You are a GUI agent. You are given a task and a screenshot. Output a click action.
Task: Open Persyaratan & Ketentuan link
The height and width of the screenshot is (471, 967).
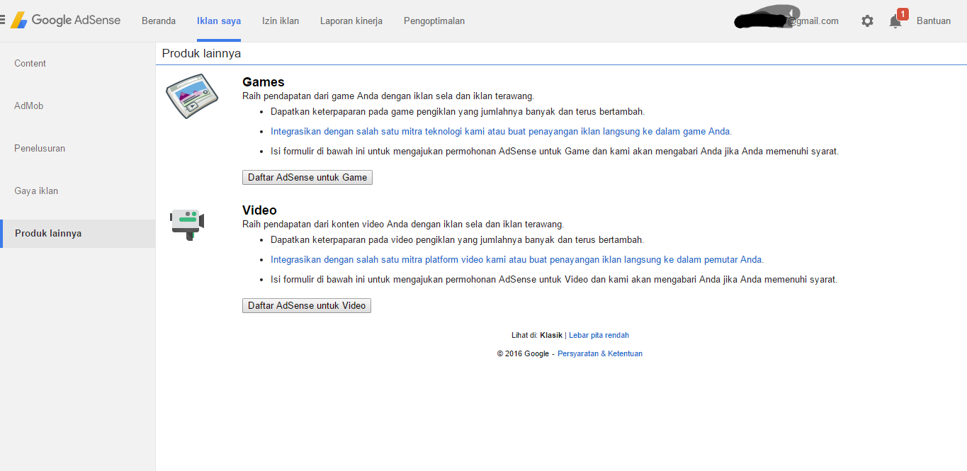coord(600,354)
